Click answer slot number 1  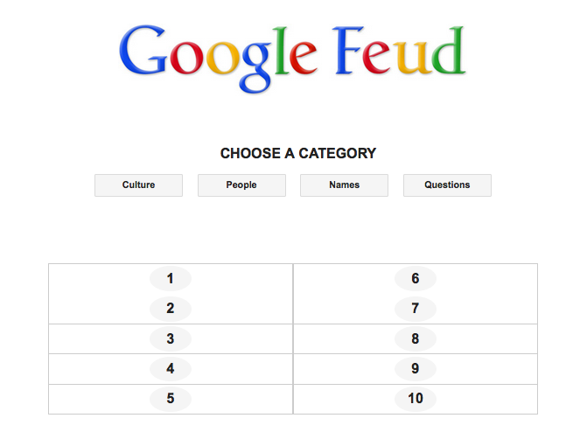(171, 279)
